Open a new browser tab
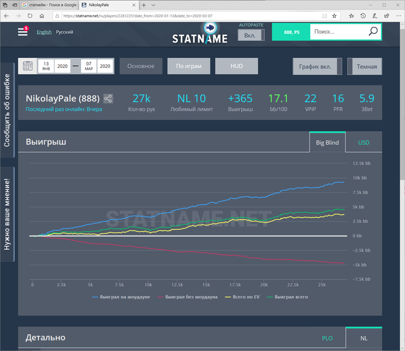 click(x=144, y=5)
